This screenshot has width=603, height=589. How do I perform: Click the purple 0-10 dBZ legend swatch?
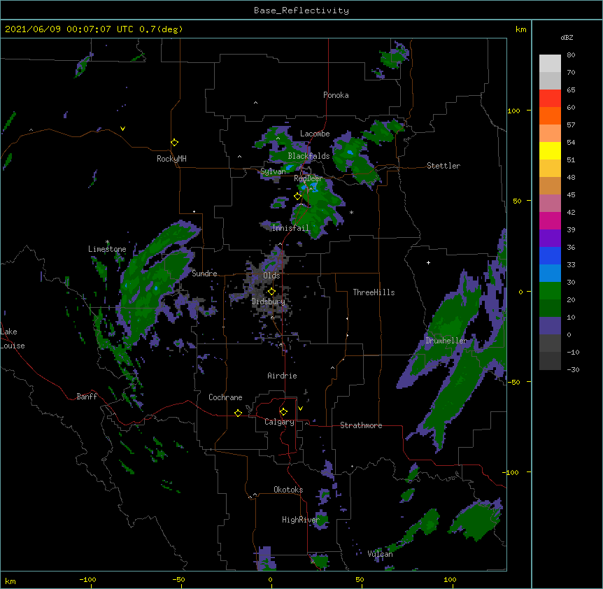click(550, 326)
